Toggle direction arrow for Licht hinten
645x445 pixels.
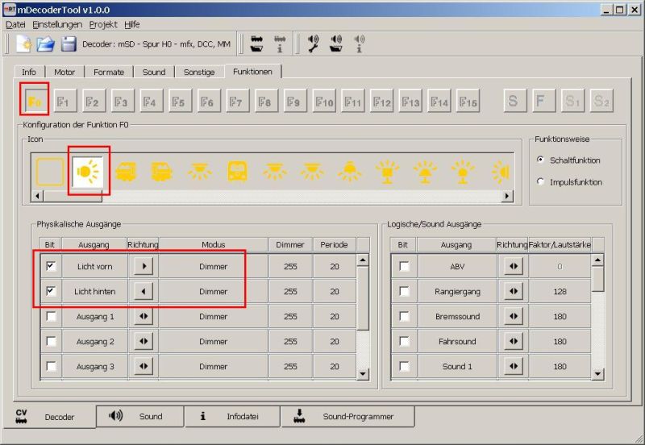[x=143, y=291]
